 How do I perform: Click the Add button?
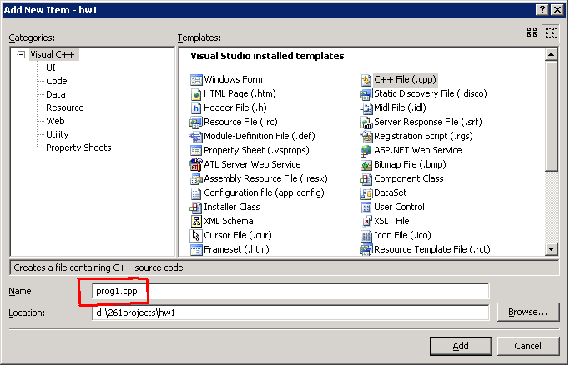click(461, 346)
